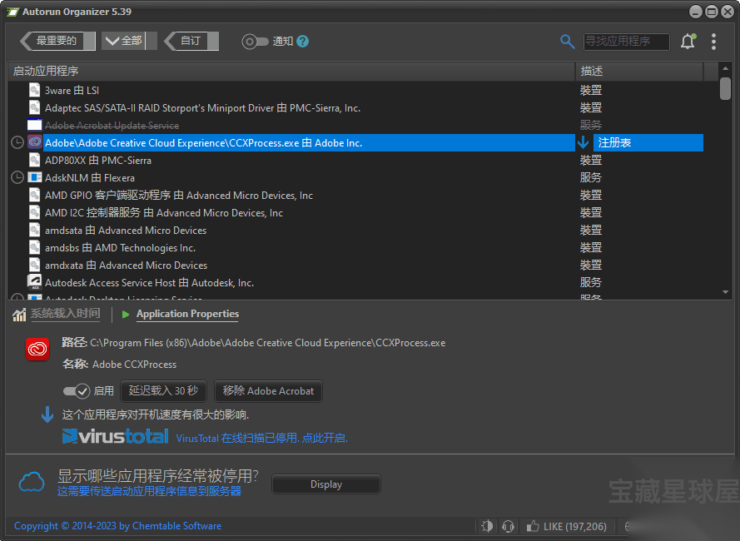This screenshot has height=541, width=740.
Task: Click the startup list scrollbar thumb
Action: [725, 89]
